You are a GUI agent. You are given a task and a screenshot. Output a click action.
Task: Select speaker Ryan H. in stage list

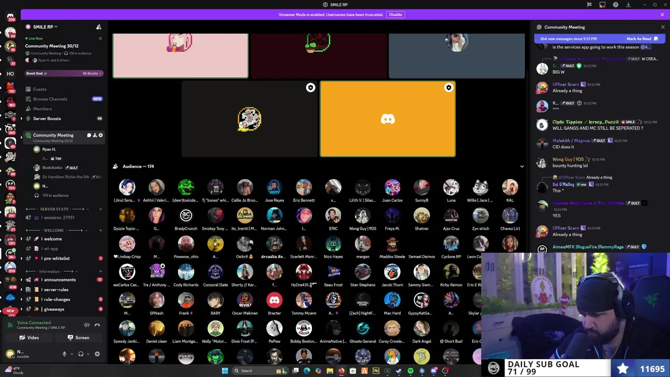[x=49, y=149]
